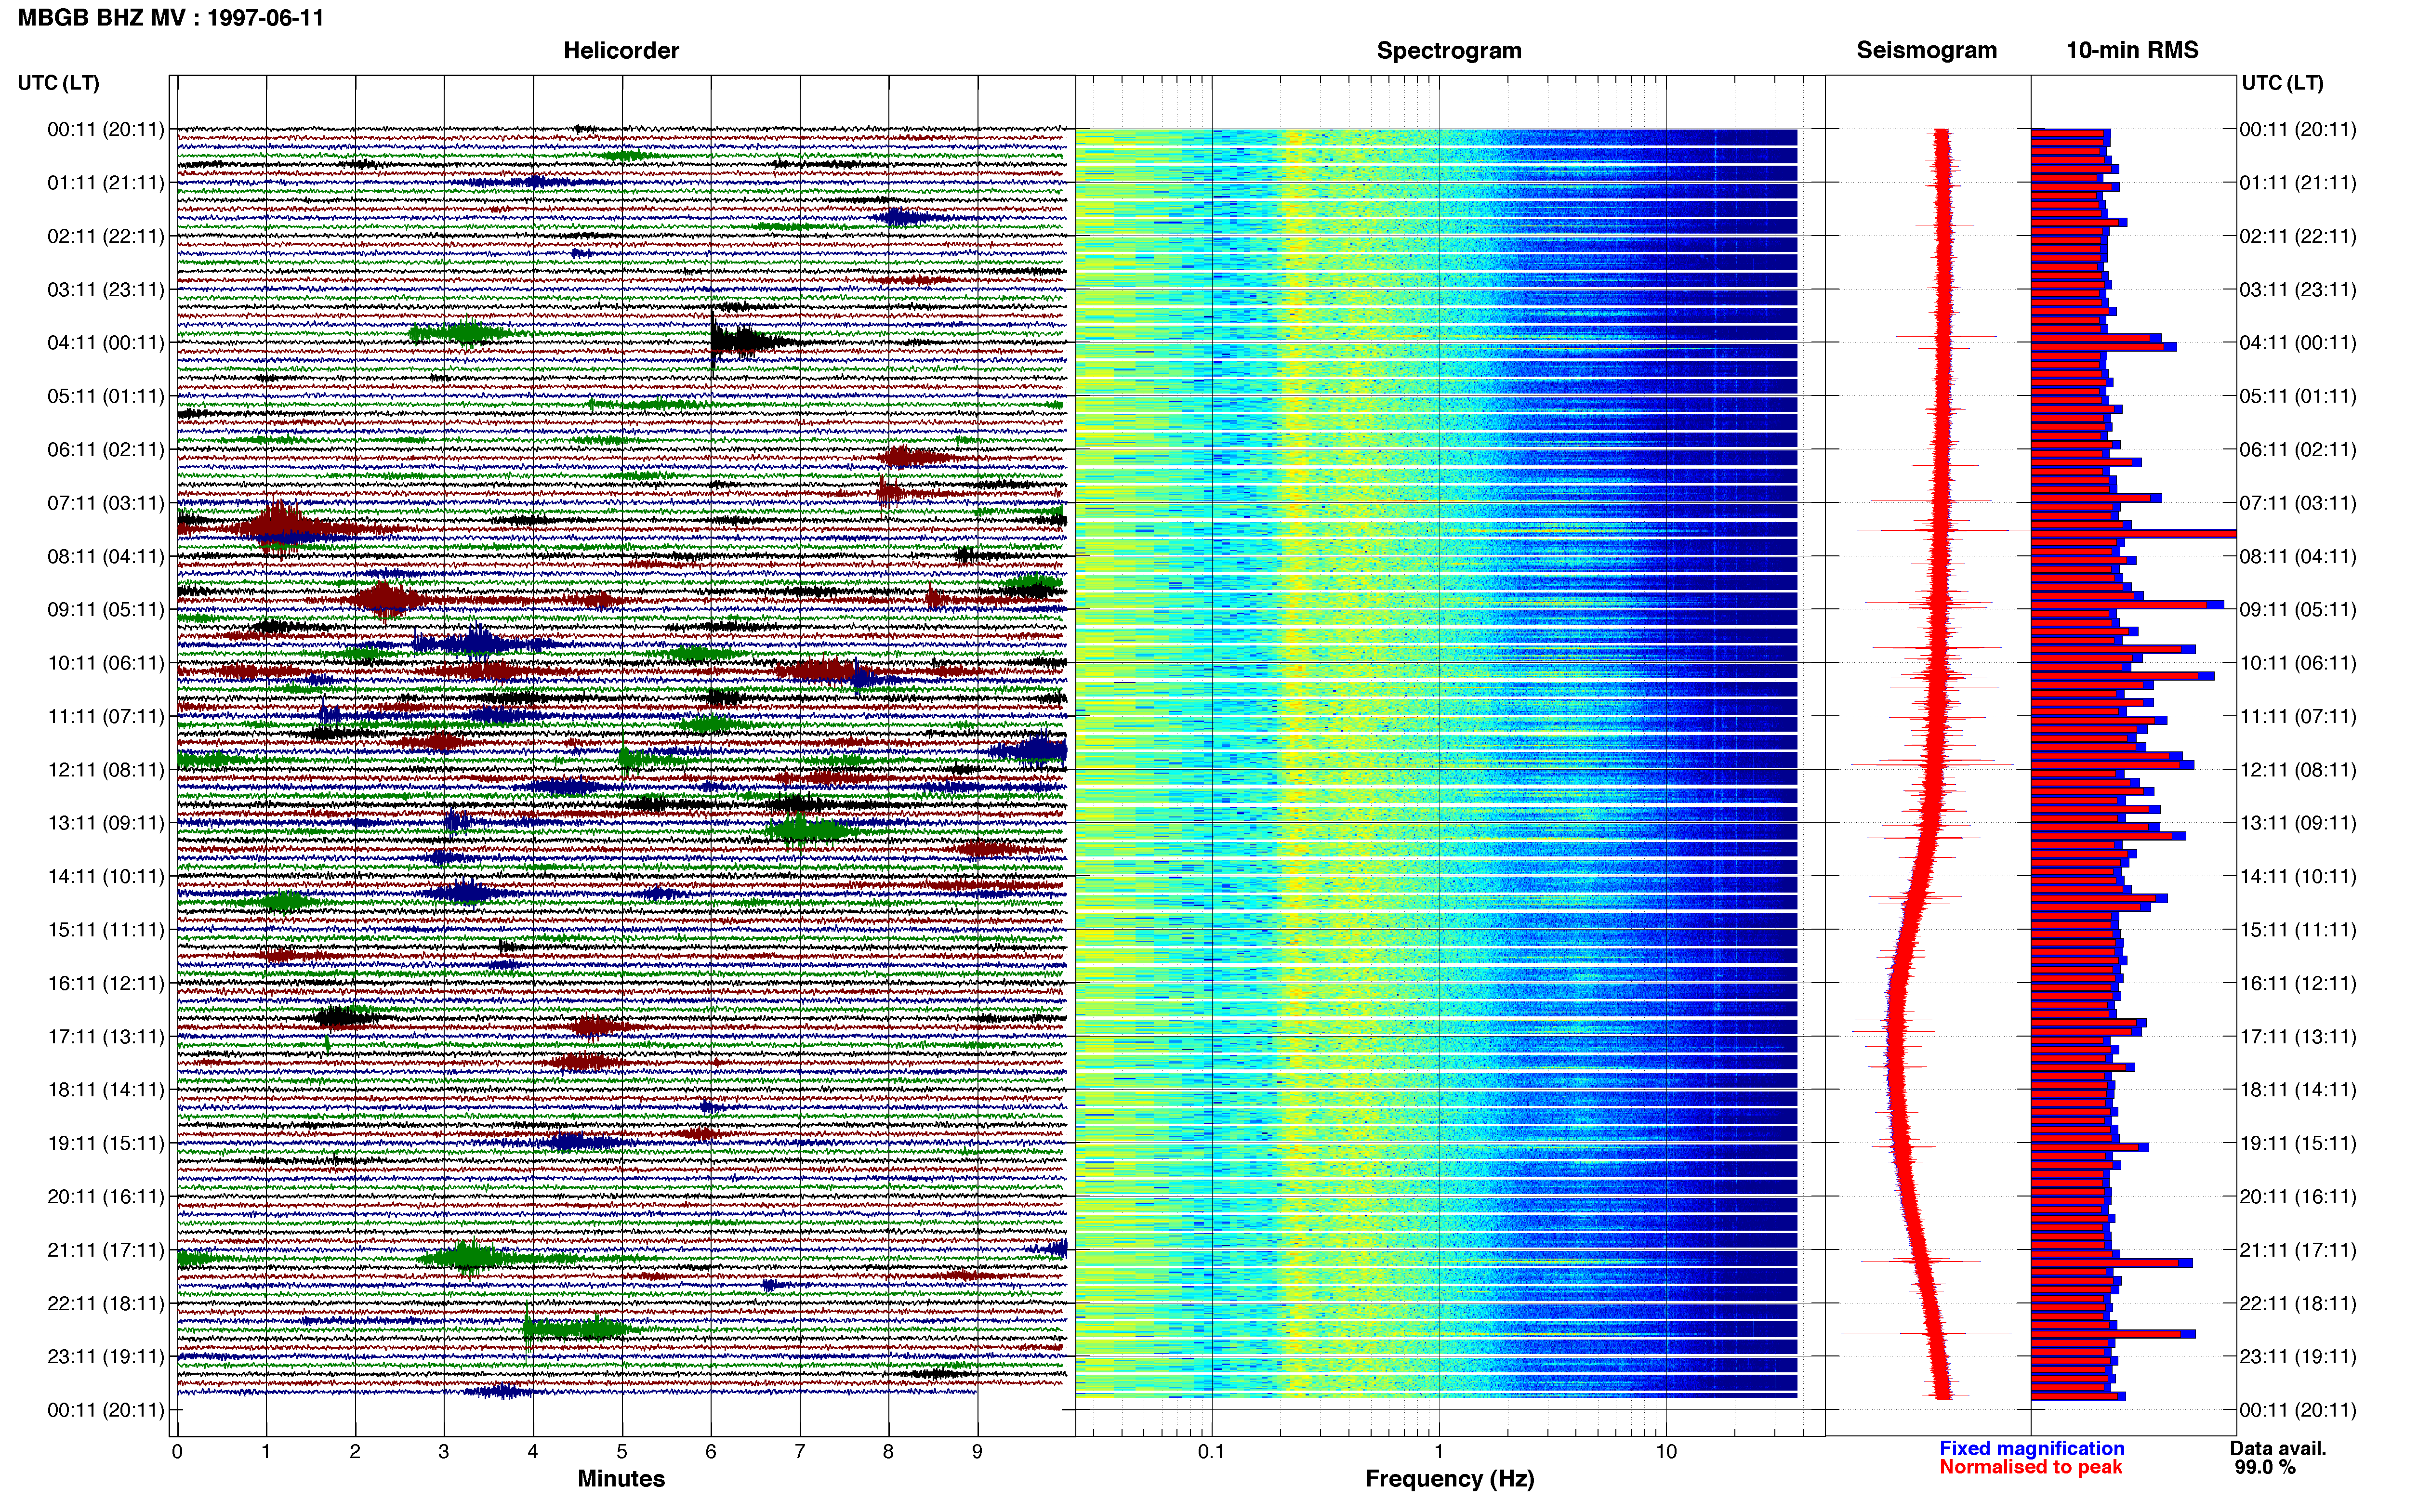Click the 1 Hz frequency tick label
2418x1512 pixels.
(x=1439, y=1452)
